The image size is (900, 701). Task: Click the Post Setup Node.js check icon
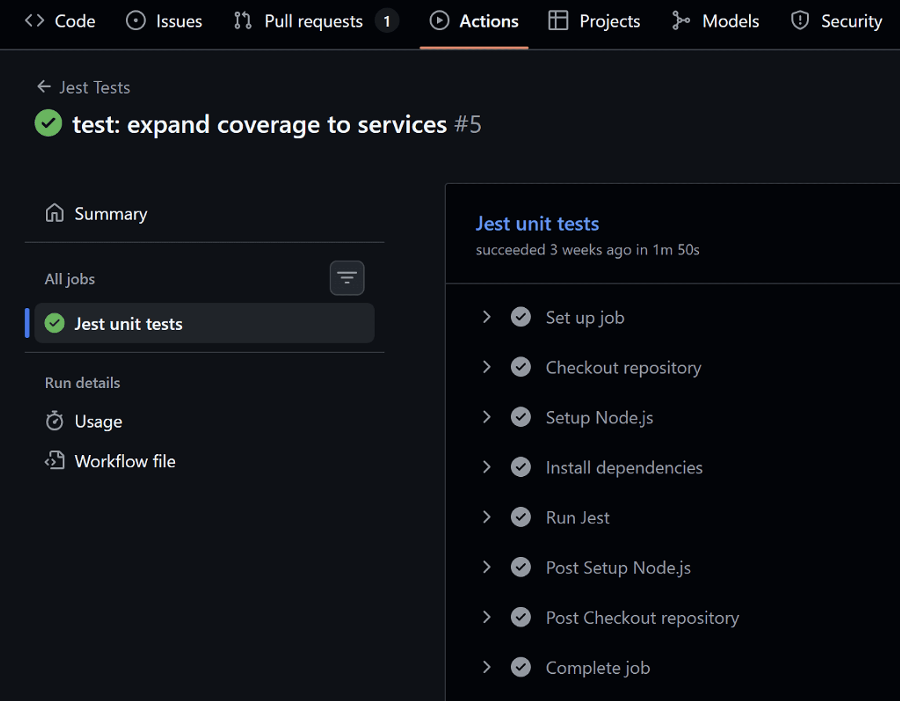(521, 567)
